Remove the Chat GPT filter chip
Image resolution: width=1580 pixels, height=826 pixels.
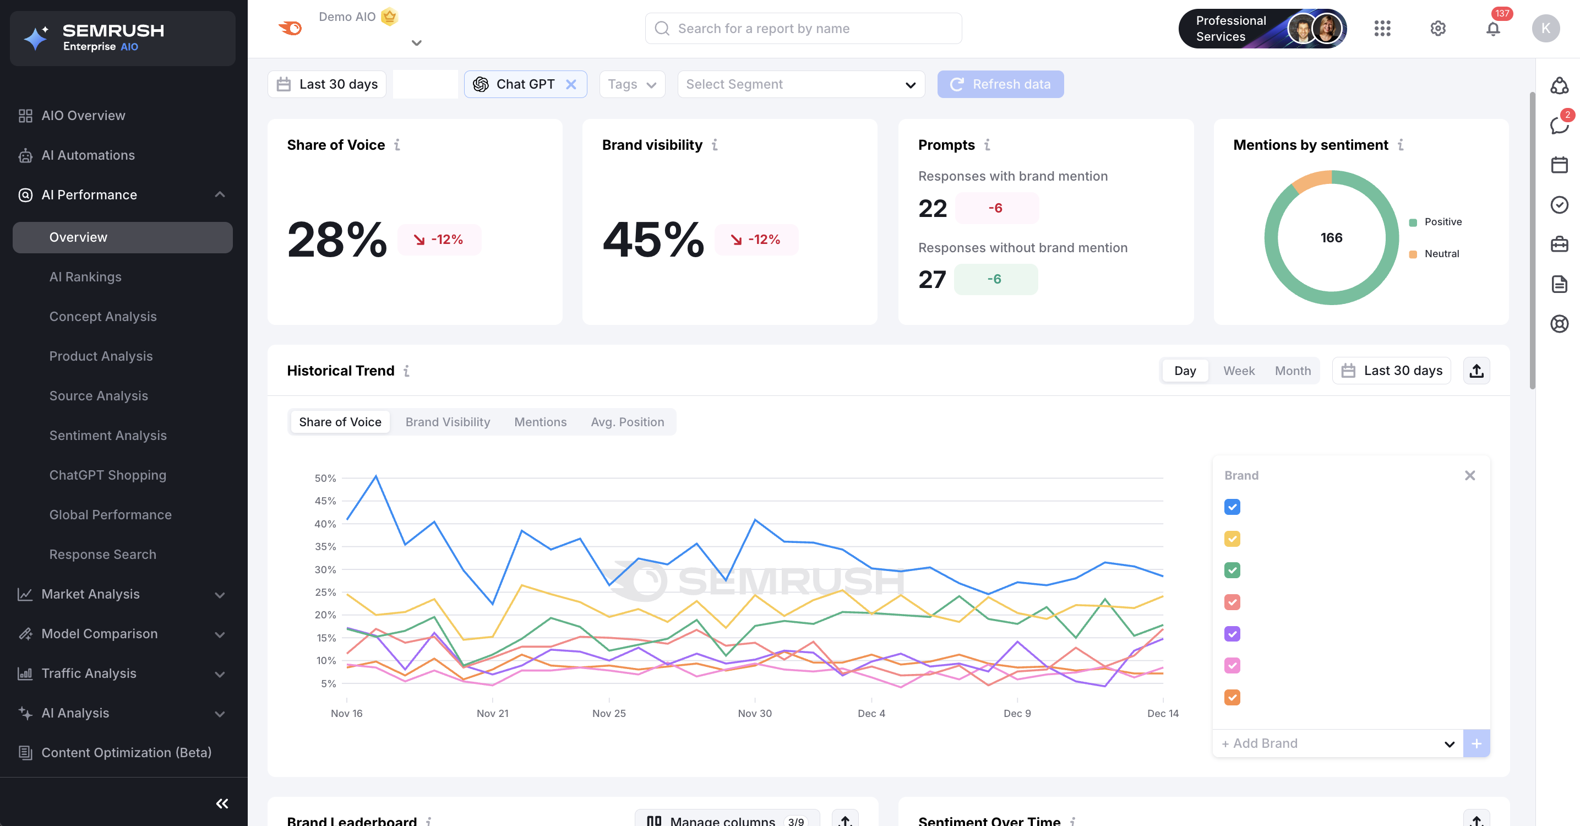pos(571,85)
